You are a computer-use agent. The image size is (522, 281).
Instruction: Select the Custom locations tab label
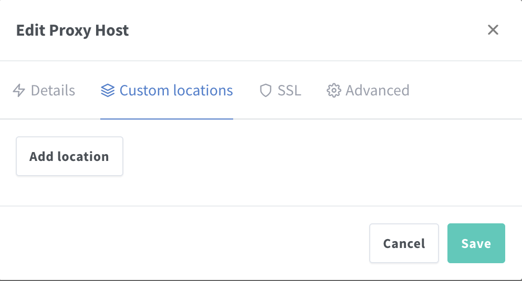[176, 91]
